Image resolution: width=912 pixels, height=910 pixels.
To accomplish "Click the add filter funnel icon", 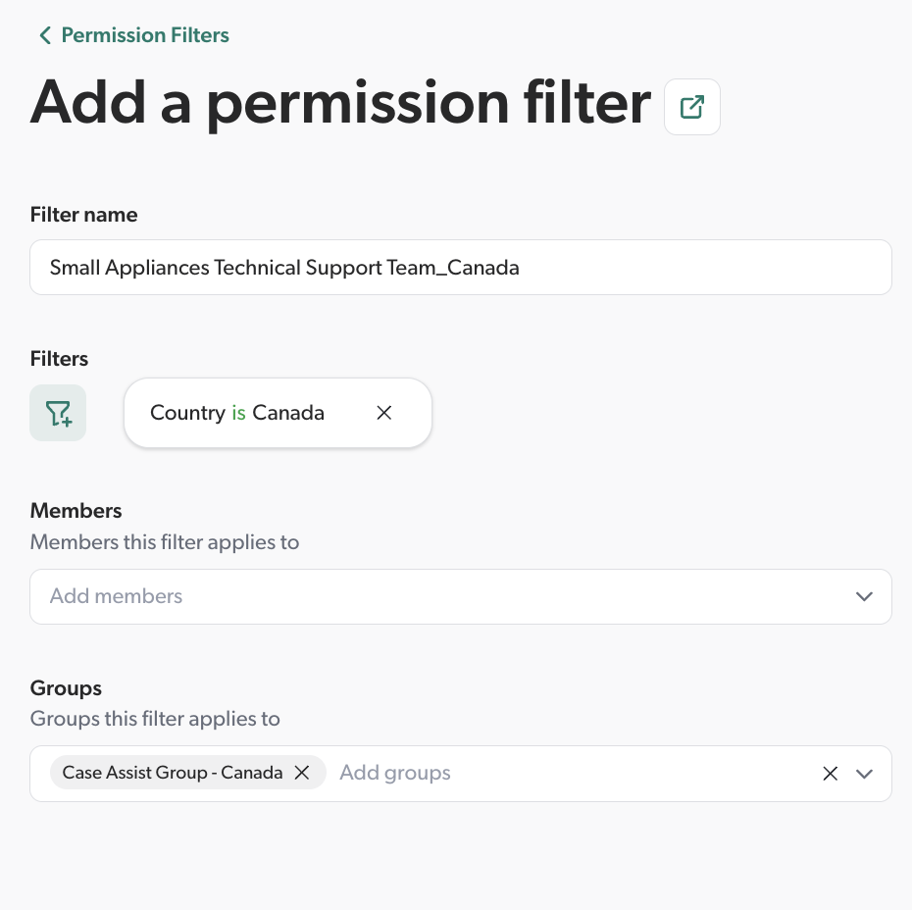I will tap(58, 413).
